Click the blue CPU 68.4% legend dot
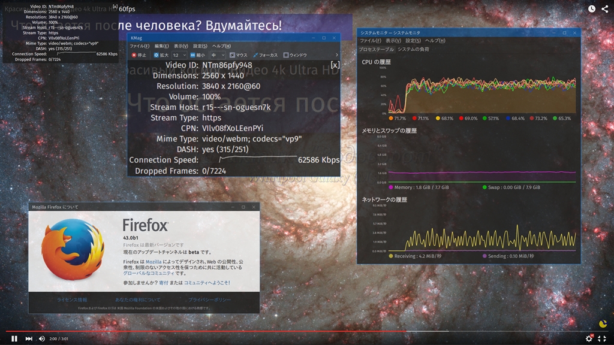 pos(508,118)
